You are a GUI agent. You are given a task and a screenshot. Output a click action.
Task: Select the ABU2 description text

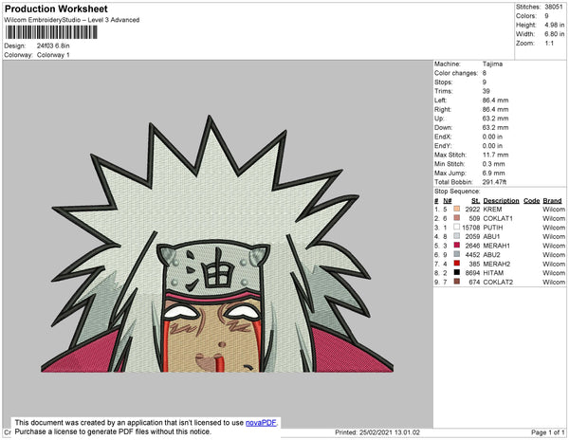tap(491, 255)
